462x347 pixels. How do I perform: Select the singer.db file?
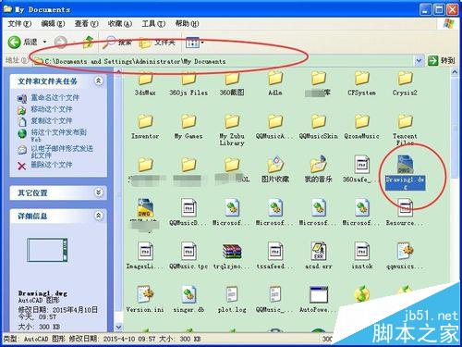point(188,299)
